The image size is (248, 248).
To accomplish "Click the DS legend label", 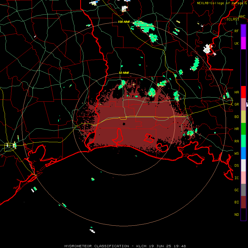I will click(x=236, y=165).
